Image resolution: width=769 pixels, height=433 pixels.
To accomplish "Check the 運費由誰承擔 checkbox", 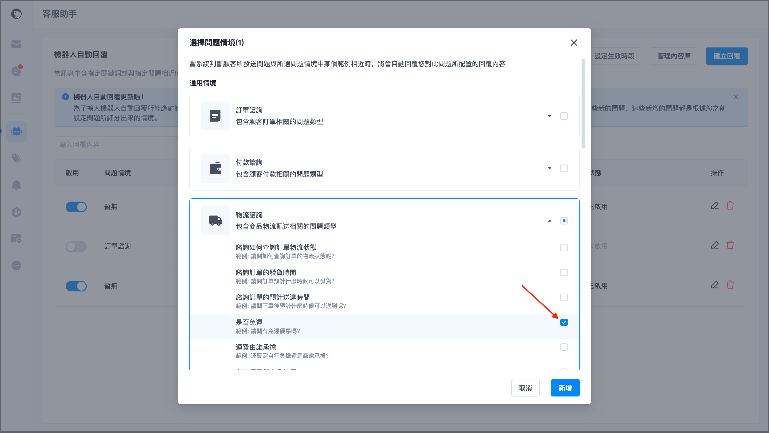I will coord(564,347).
